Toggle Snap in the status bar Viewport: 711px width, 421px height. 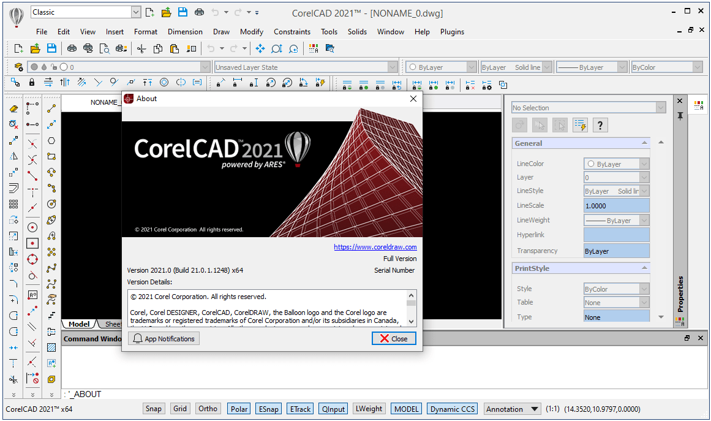point(154,409)
